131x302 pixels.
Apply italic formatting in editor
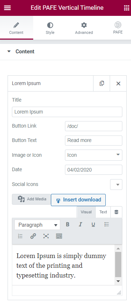80,225
